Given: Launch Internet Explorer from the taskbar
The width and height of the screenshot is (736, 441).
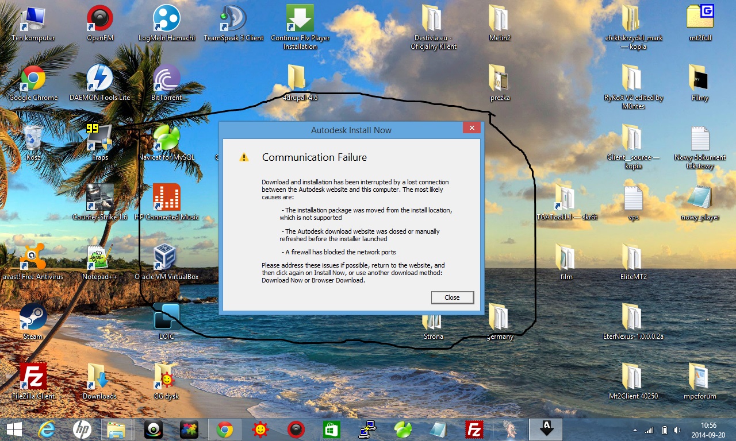Looking at the screenshot, I should [47, 429].
